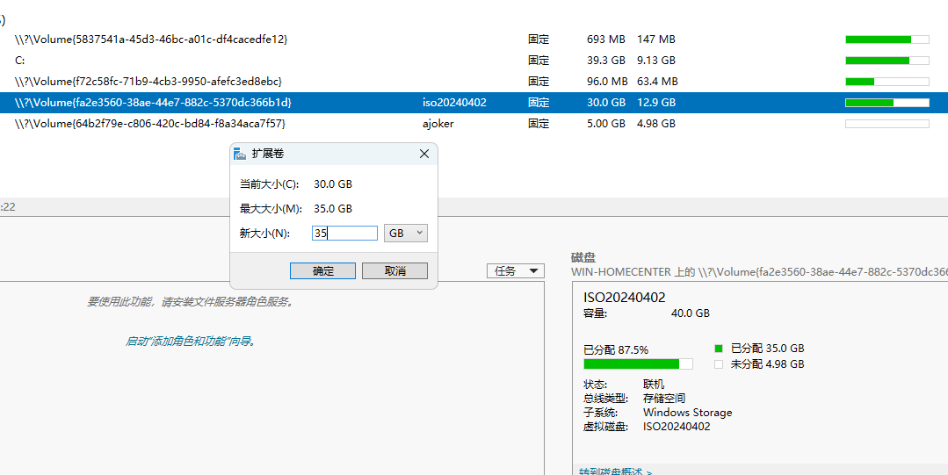
Task: Click the 9.13 GB free space value
Action: point(656,61)
